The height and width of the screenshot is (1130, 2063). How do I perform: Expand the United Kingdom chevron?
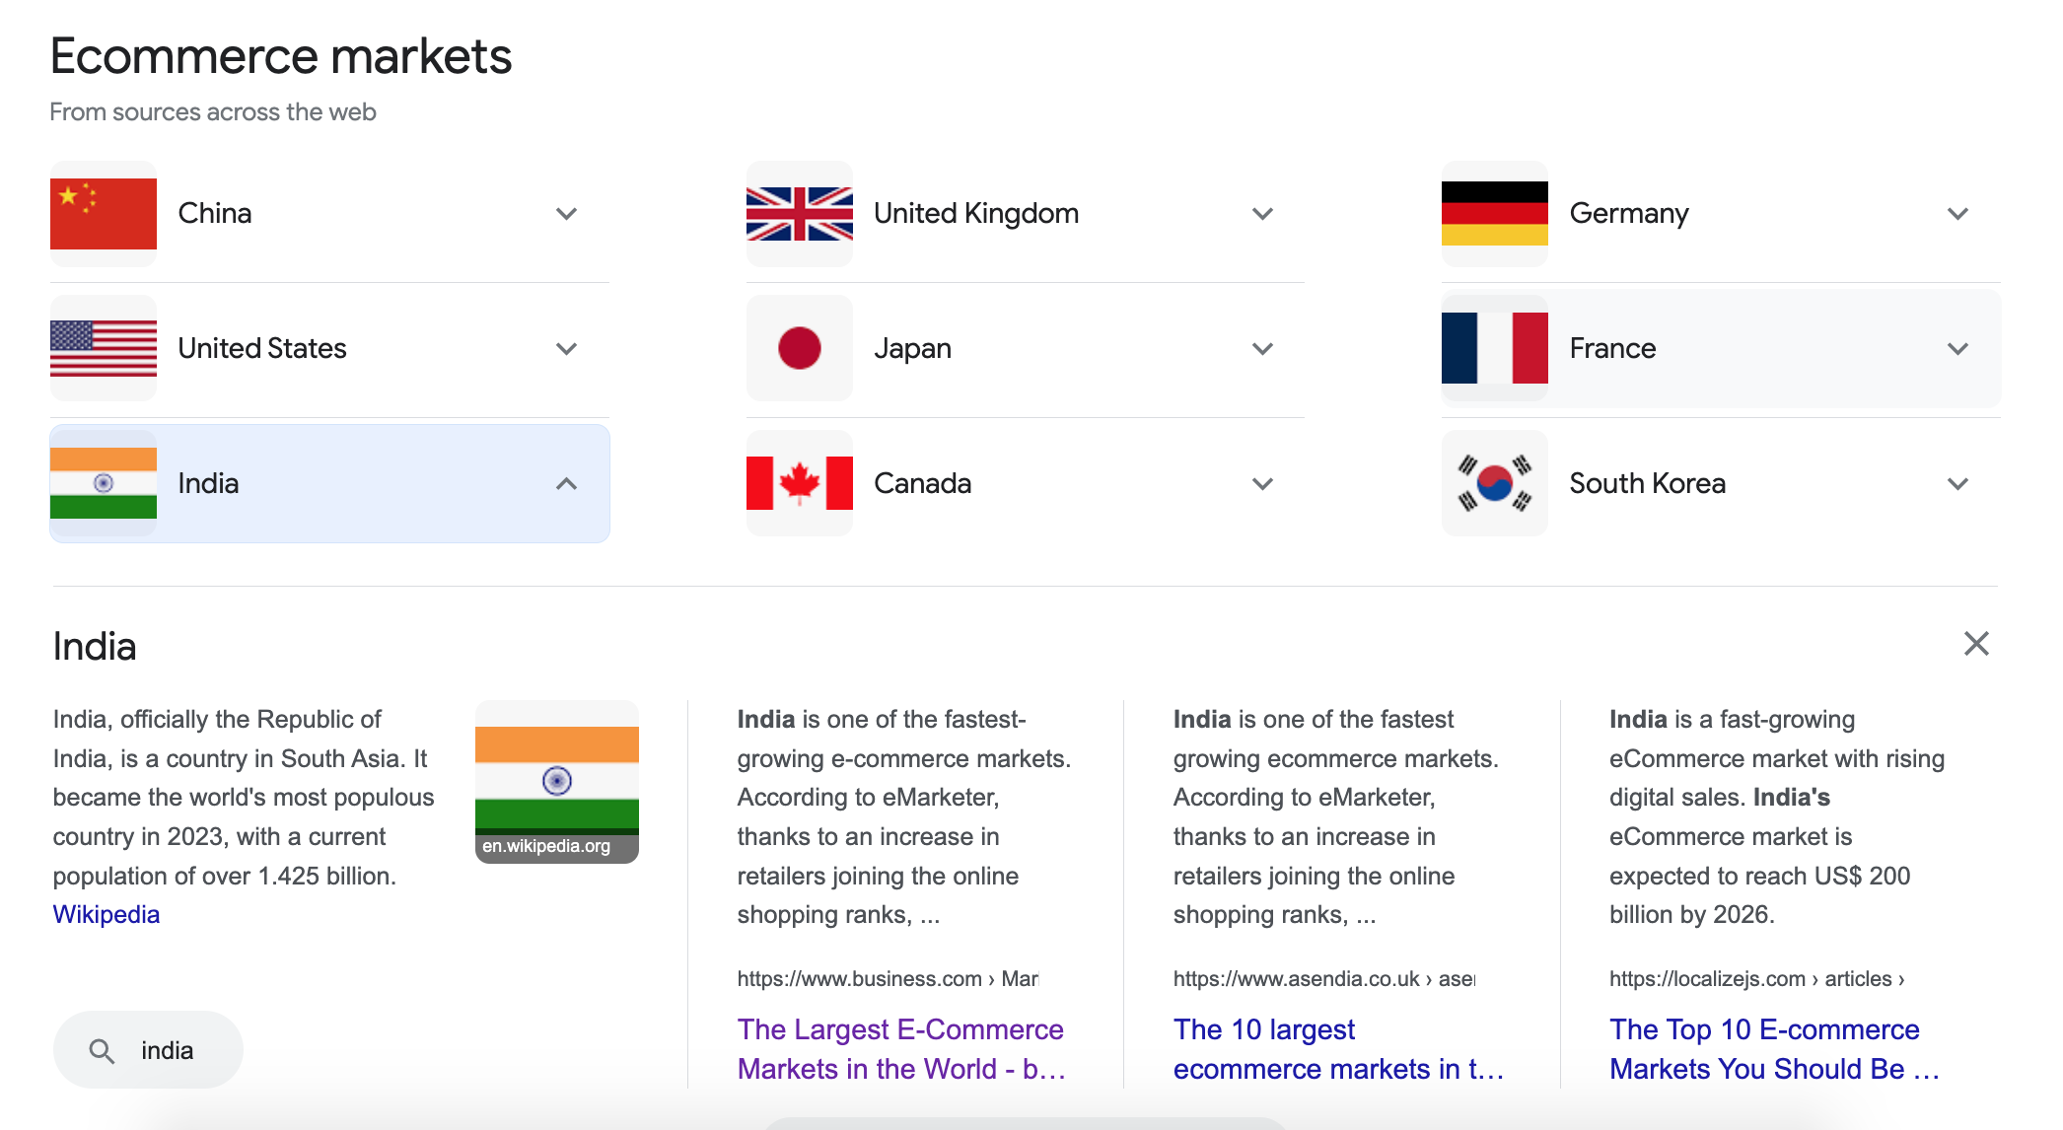pyautogui.click(x=1262, y=214)
